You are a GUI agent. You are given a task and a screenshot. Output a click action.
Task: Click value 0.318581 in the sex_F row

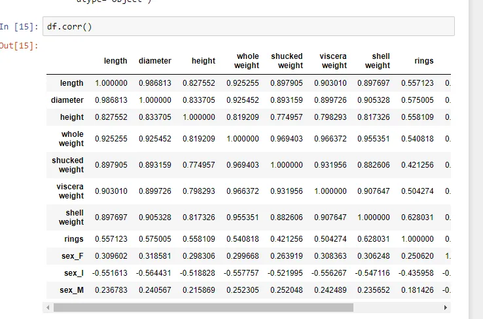155,256
